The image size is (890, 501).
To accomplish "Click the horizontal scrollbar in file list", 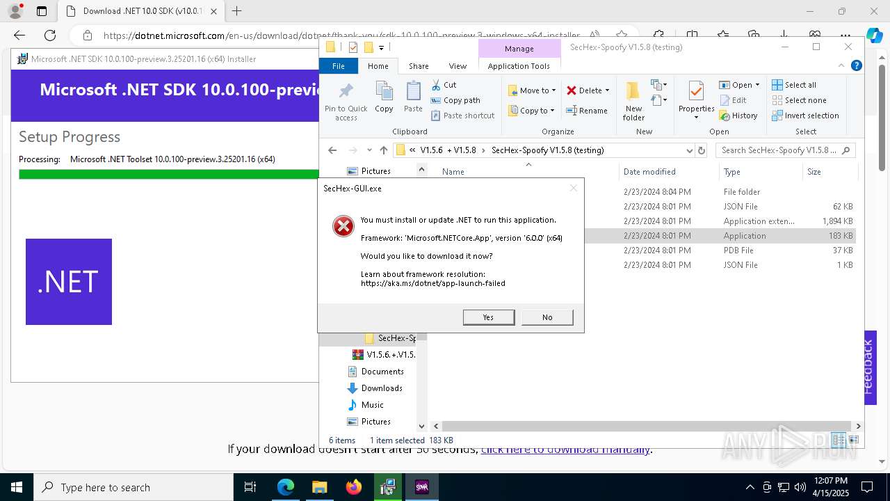I will coord(647,426).
